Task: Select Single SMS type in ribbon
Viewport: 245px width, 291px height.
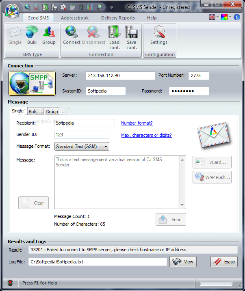Action: coord(15,35)
